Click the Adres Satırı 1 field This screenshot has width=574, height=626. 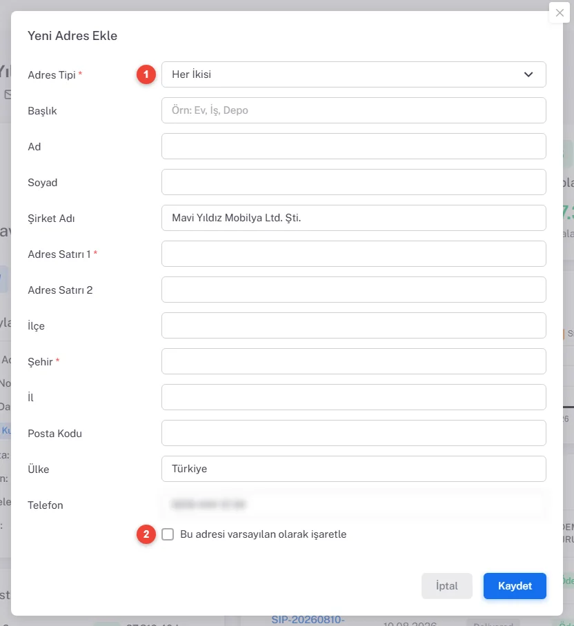point(353,254)
